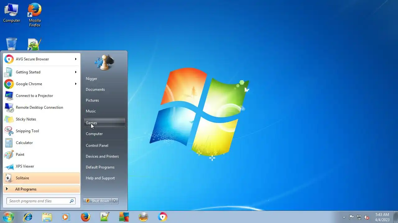Select the Computer desktop icon
398x223 pixels.
[12, 13]
